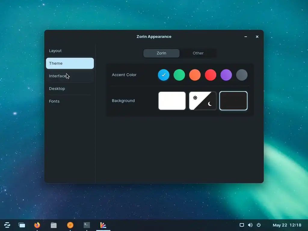Open the Files manager from the taskbar
The image size is (308, 231).
(x=54, y=225)
